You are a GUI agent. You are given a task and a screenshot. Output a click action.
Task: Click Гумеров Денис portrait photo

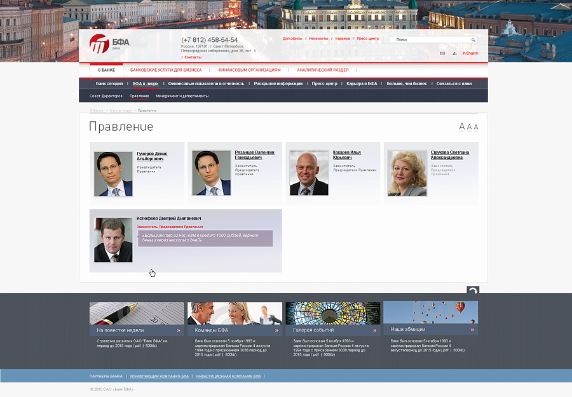(x=114, y=174)
